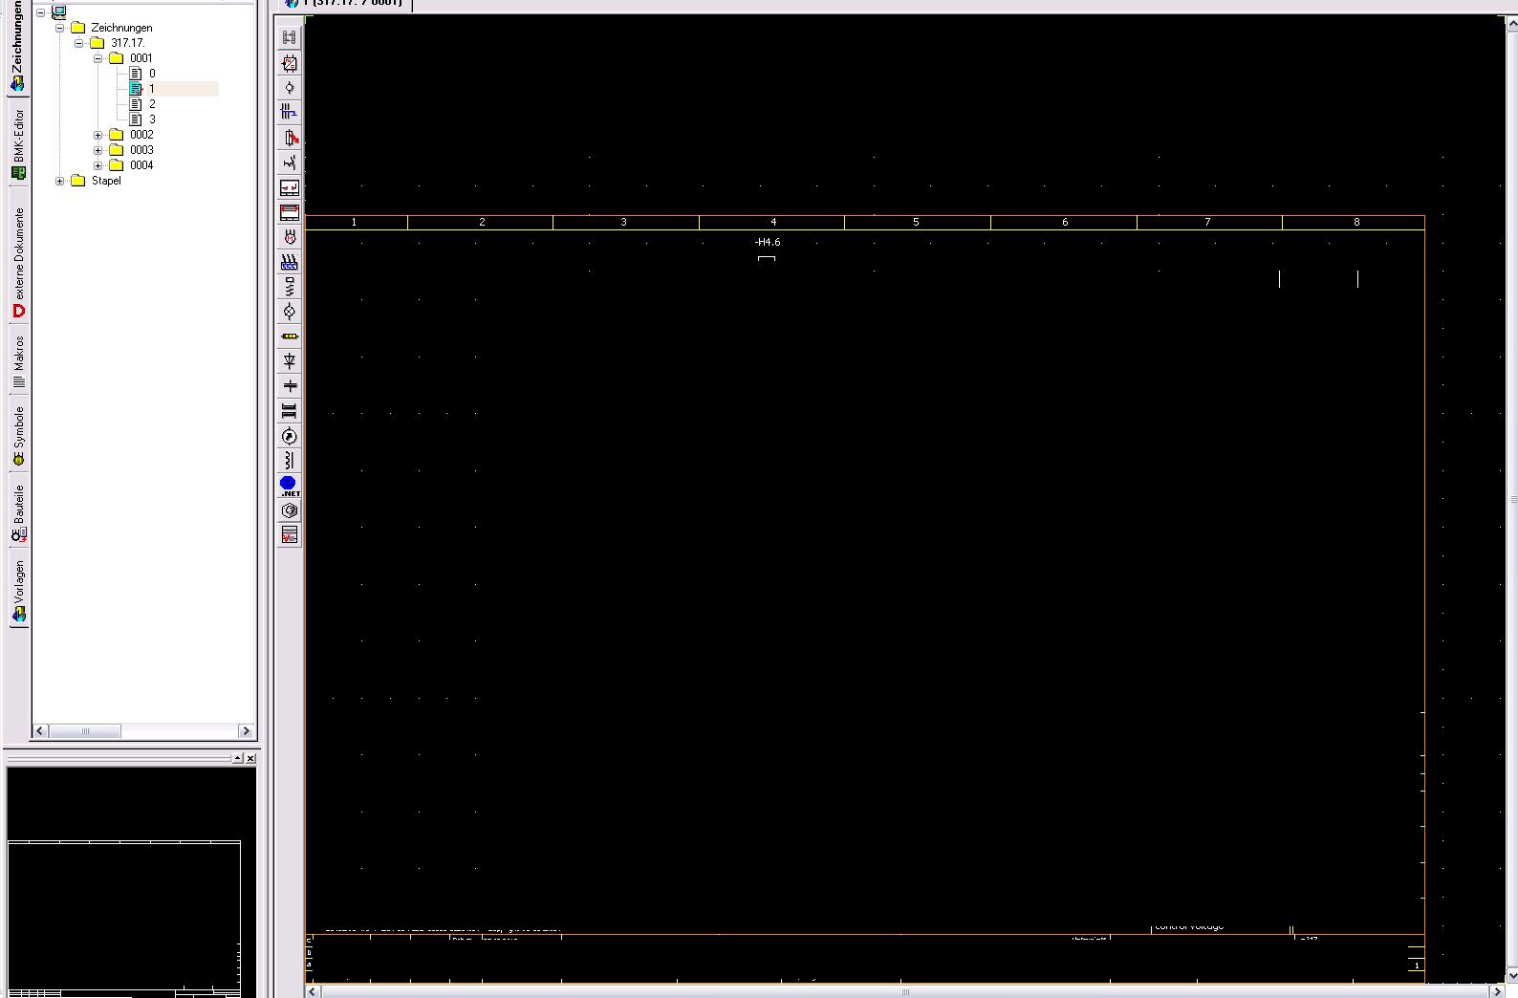The width and height of the screenshot is (1518, 998).
Task: Open the red-arrow relay contacts symbol icon
Action: tap(290, 187)
